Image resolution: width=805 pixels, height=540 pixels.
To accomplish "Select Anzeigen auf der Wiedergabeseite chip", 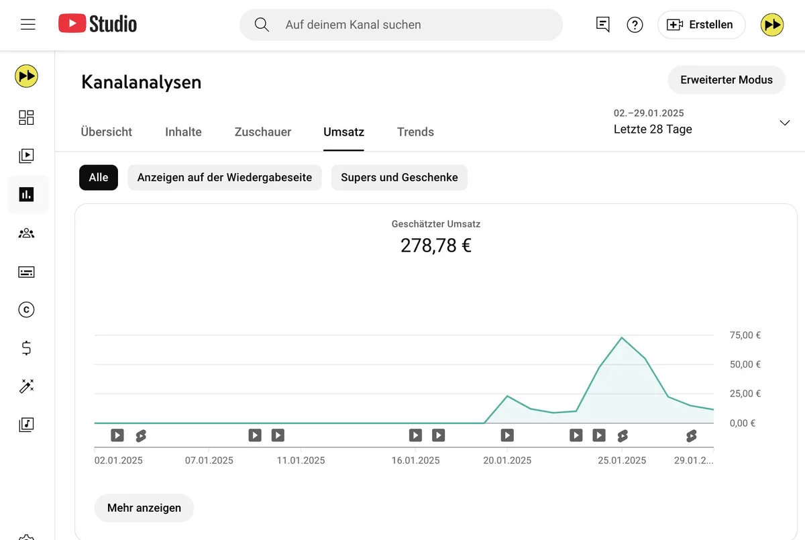I will click(225, 178).
